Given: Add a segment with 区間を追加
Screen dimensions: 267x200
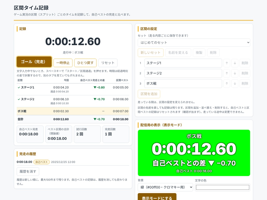Looking at the screenshot, I should [149, 94].
